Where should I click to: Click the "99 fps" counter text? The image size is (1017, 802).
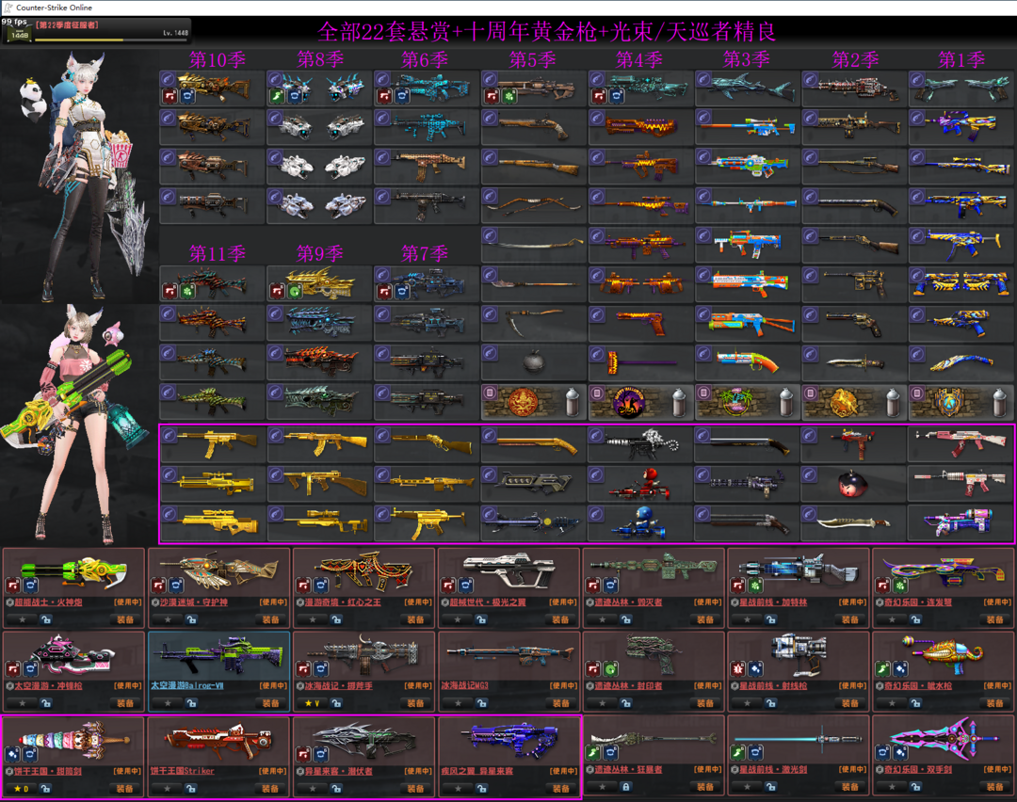pyautogui.click(x=14, y=22)
